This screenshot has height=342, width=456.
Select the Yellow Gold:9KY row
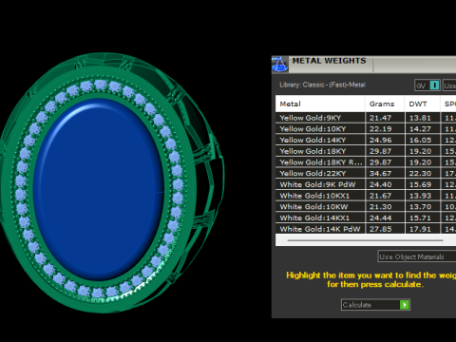click(366, 118)
